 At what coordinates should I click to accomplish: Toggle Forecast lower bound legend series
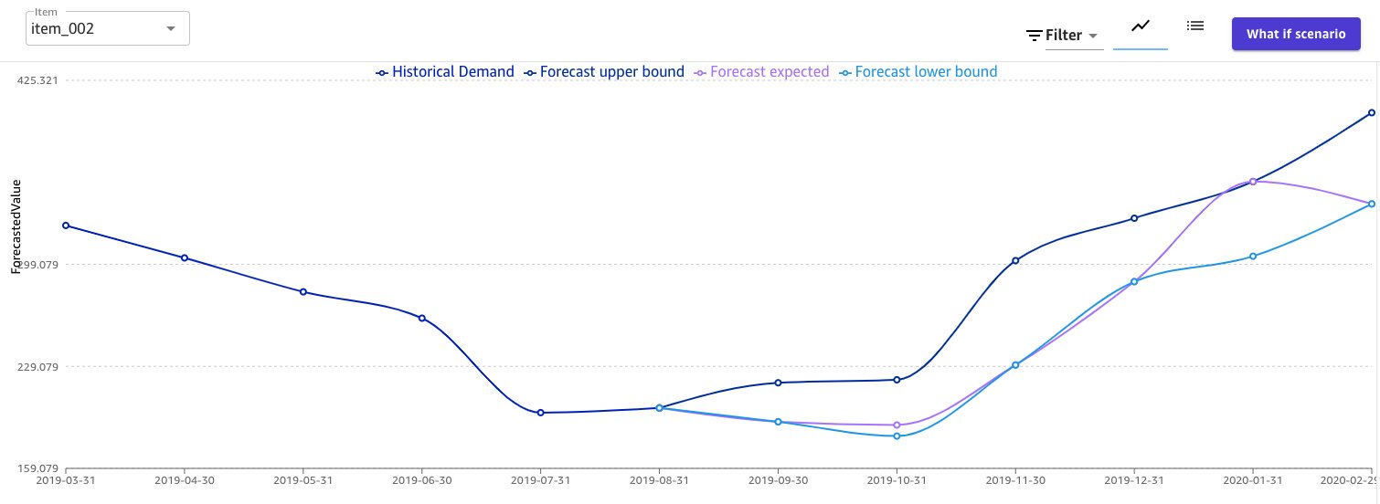(918, 71)
